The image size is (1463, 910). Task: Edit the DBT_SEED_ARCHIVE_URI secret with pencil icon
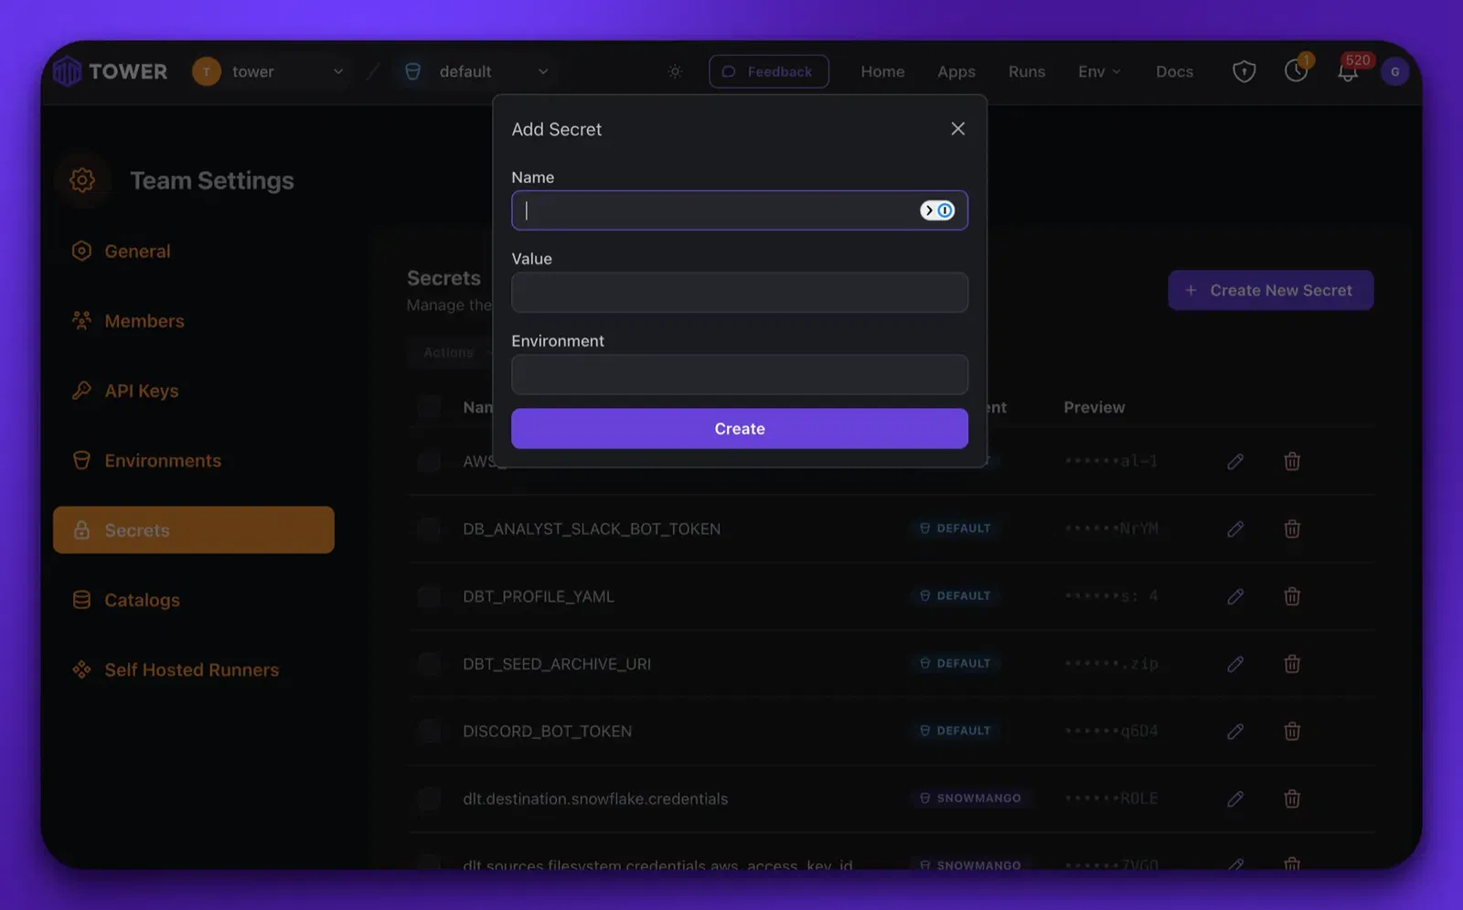tap(1235, 664)
